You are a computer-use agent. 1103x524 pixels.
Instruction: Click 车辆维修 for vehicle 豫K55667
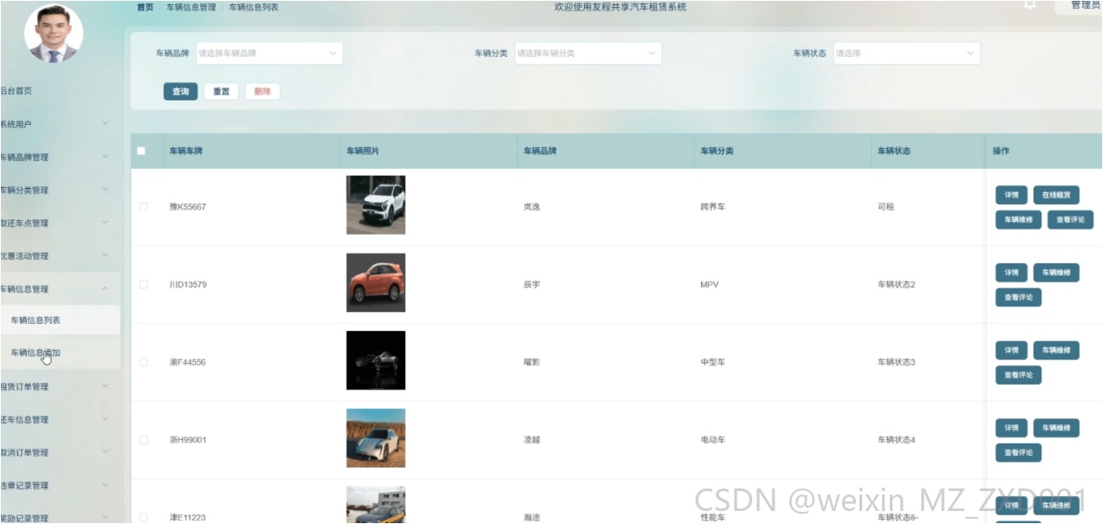pyautogui.click(x=1018, y=220)
